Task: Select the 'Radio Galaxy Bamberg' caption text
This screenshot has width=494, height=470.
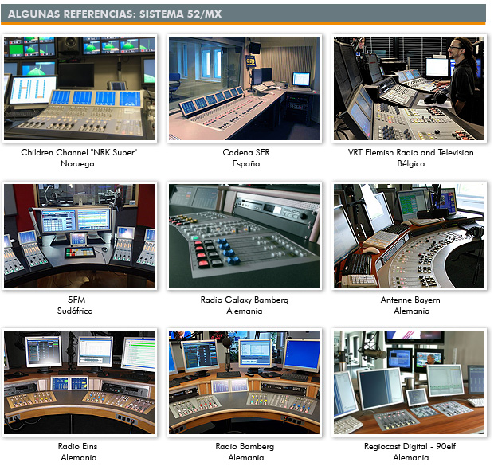Action: [245, 300]
